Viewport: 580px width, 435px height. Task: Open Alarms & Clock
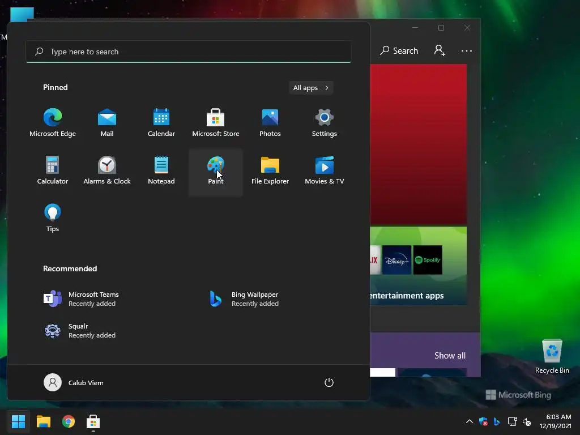tap(107, 171)
